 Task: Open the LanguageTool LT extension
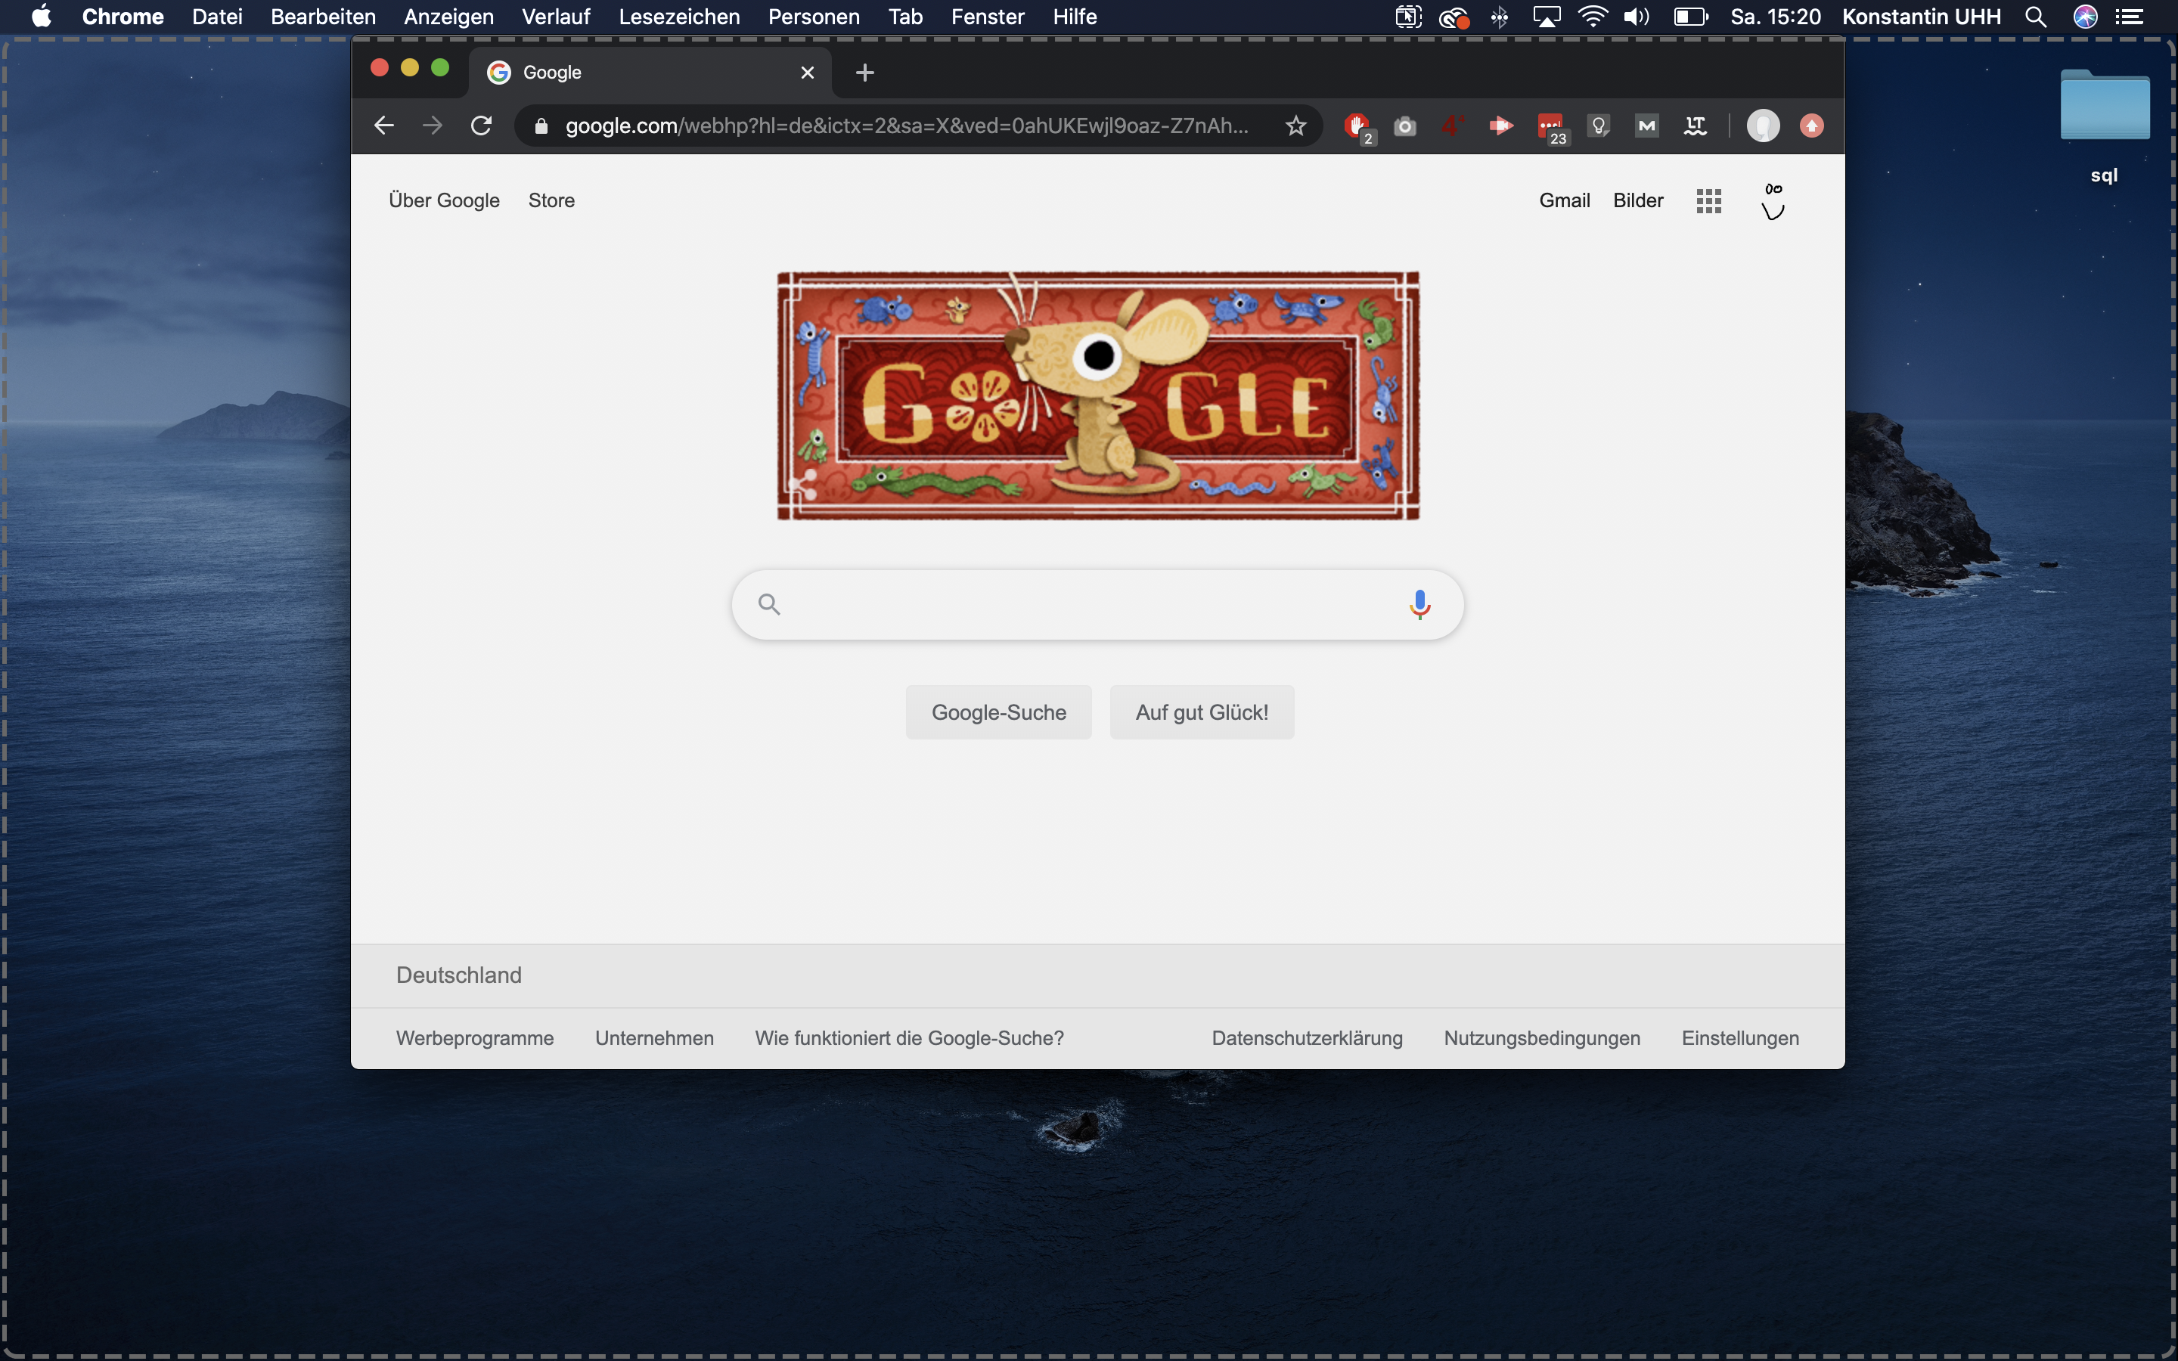[1695, 126]
